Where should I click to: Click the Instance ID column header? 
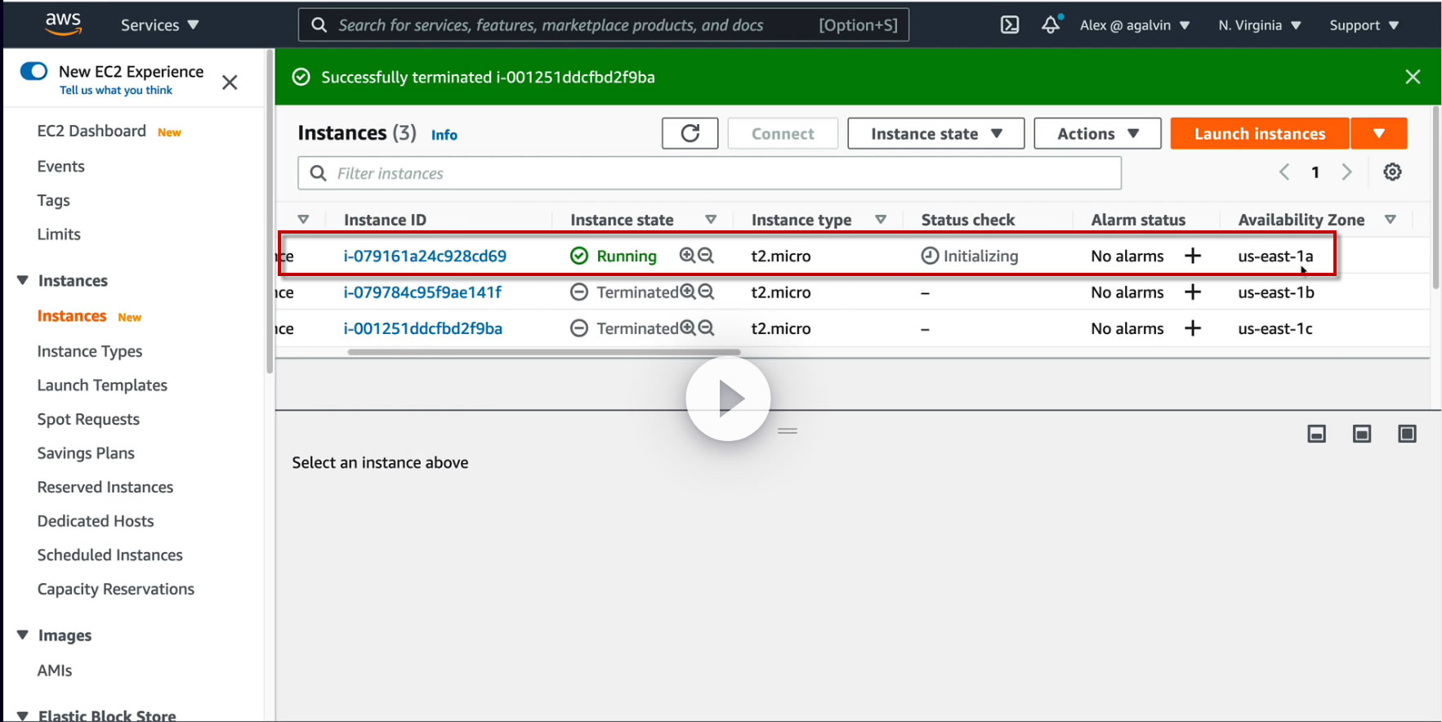point(385,219)
